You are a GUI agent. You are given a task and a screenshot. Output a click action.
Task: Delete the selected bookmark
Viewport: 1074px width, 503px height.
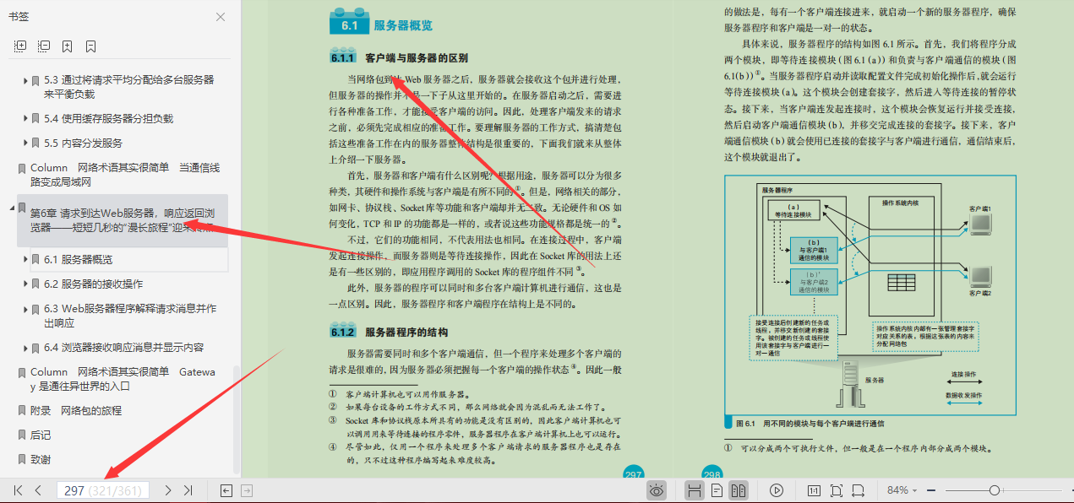click(90, 46)
